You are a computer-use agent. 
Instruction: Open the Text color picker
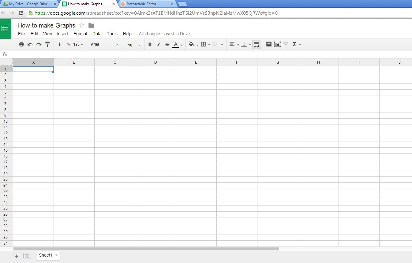coord(176,44)
